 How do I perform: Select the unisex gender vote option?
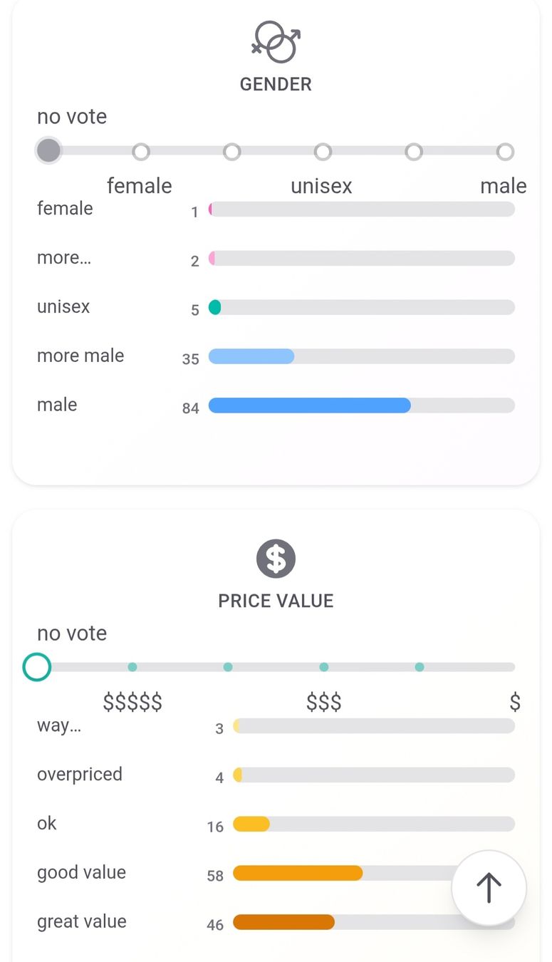[x=323, y=152]
